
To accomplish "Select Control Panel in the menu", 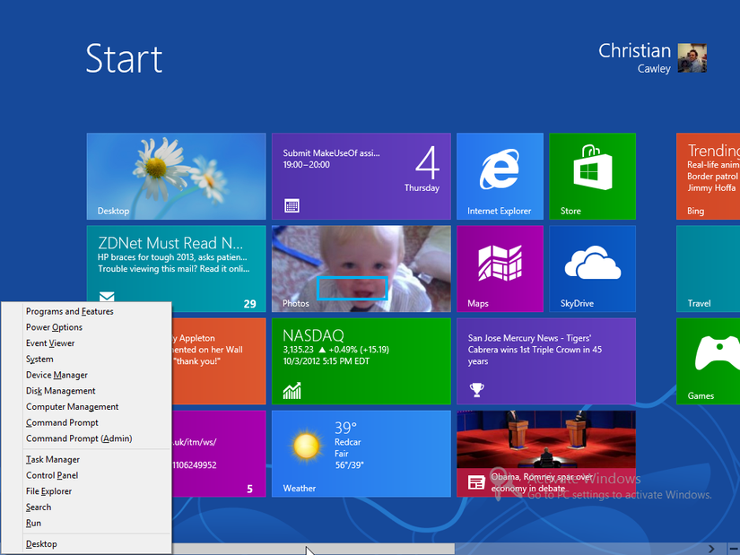I will (52, 475).
